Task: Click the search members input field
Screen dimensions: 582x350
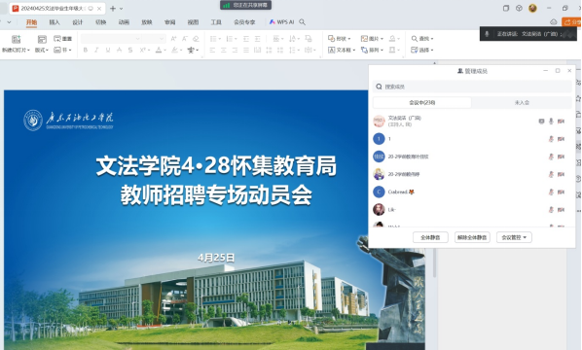Action: 472,87
